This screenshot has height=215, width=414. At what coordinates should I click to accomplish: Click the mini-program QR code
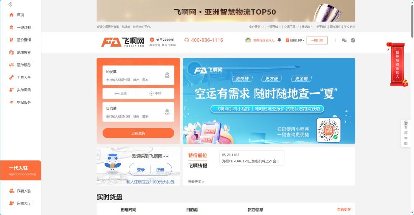(329, 130)
